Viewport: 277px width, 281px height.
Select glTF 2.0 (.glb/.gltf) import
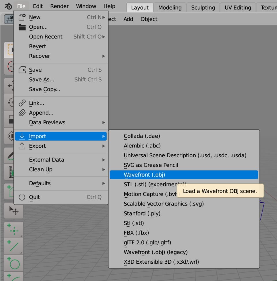(x=147, y=243)
